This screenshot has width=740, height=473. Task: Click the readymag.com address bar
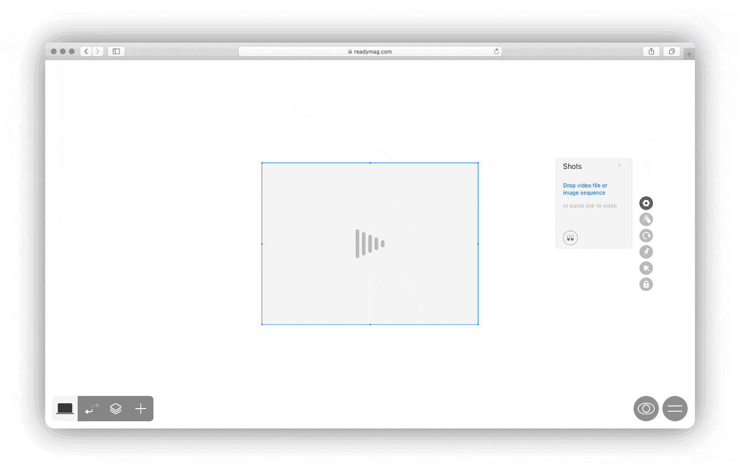click(370, 51)
